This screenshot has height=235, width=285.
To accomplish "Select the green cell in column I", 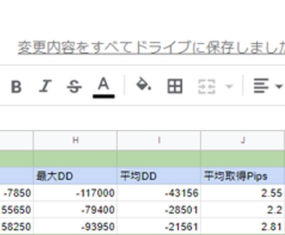I will click(x=159, y=159).
